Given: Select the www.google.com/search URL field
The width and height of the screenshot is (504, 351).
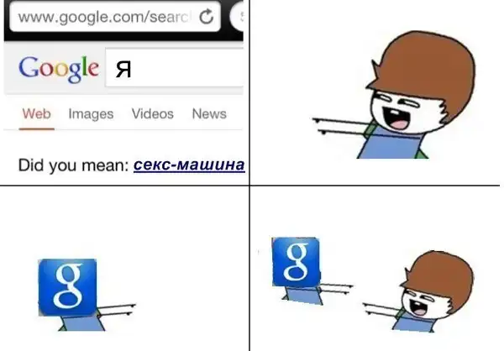Looking at the screenshot, I should click(115, 17).
